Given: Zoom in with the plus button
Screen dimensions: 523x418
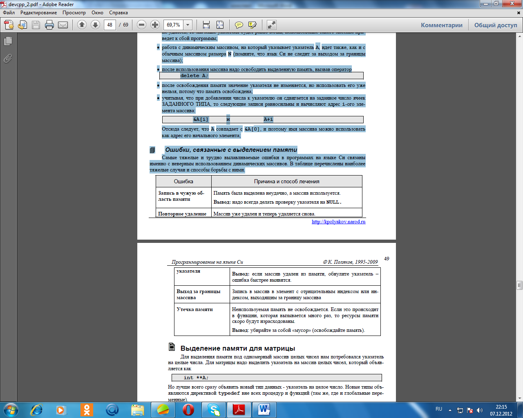Looking at the screenshot, I should click(x=155, y=25).
